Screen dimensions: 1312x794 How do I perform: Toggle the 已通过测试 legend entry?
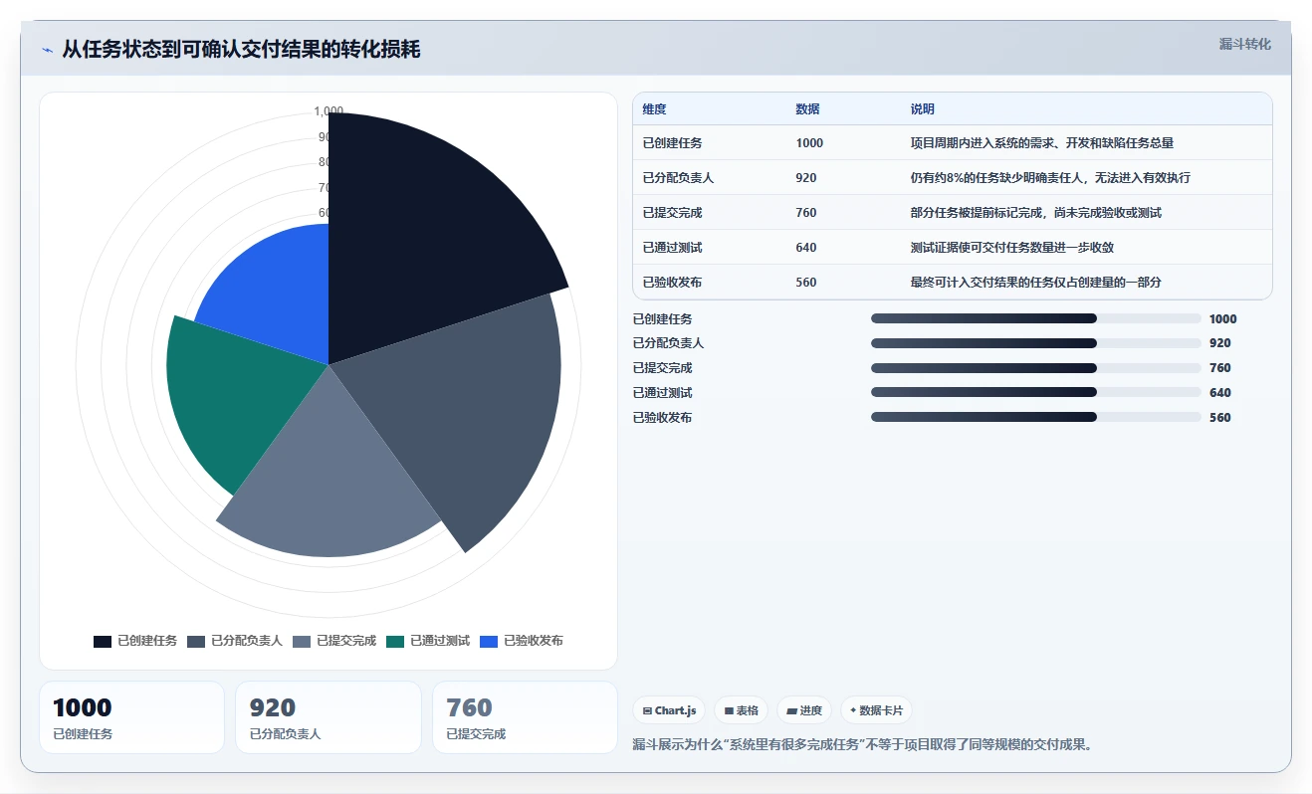click(428, 641)
